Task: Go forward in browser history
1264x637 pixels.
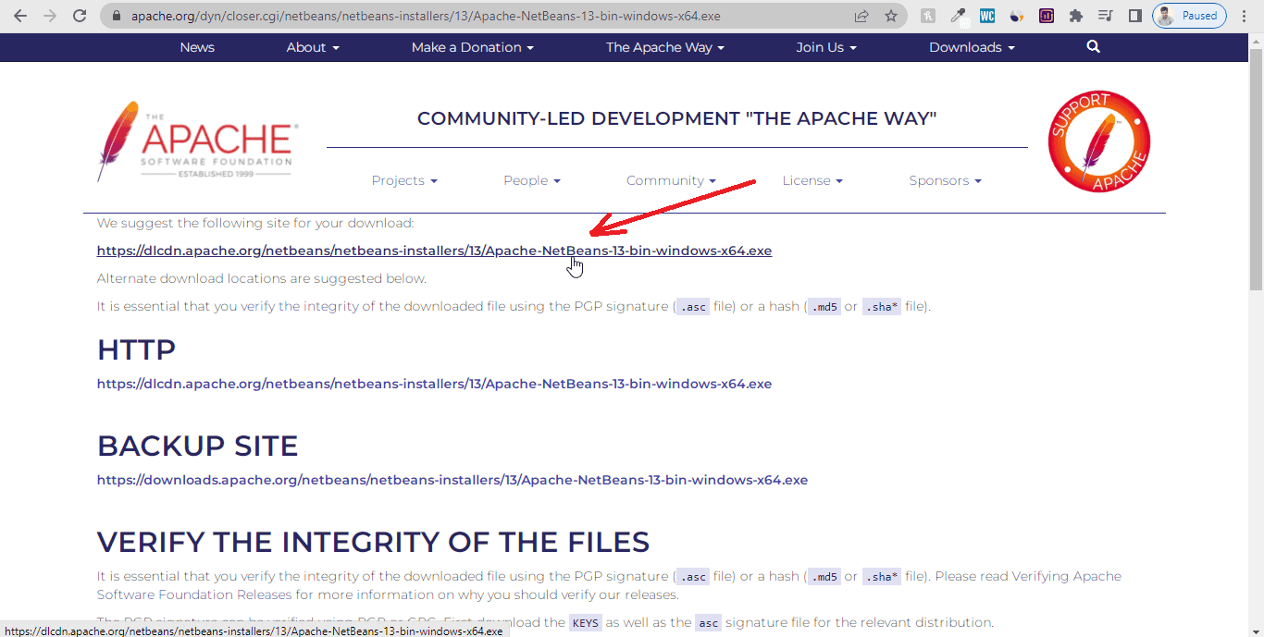Action: pos(50,16)
